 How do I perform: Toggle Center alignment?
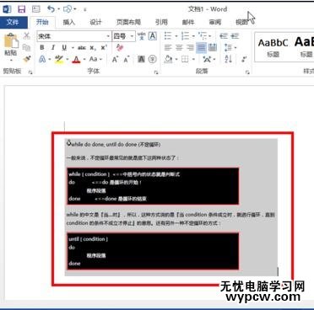(179, 48)
